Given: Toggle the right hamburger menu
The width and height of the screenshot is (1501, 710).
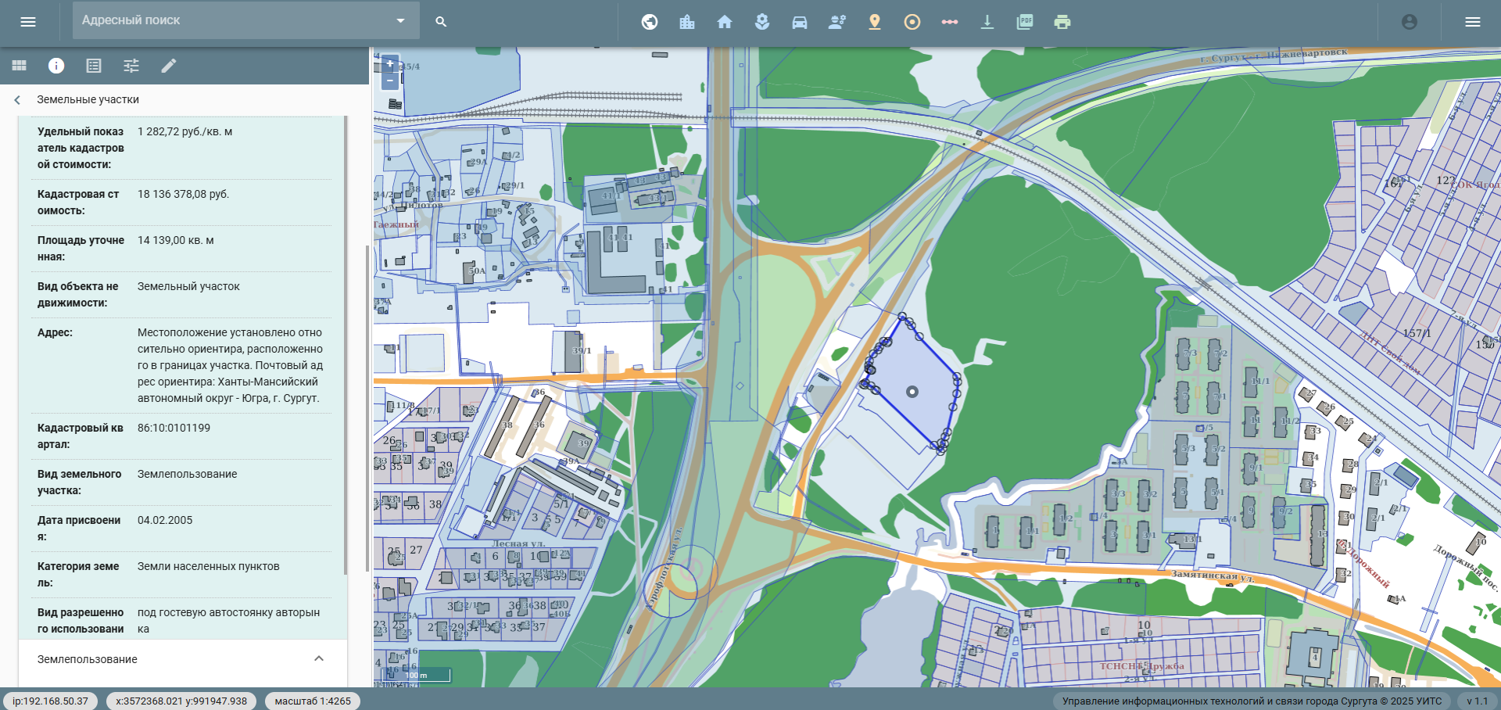Looking at the screenshot, I should click(x=1473, y=22).
